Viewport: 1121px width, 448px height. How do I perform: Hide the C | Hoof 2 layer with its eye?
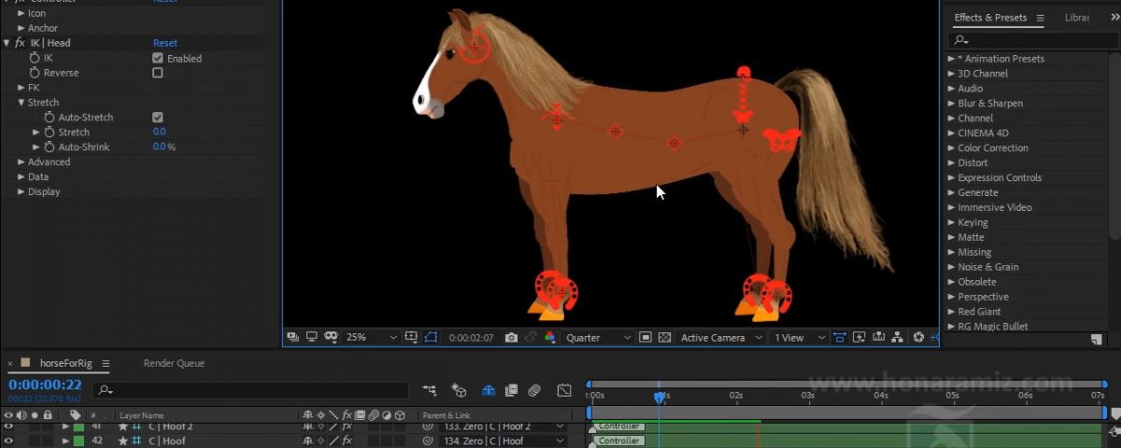point(9,427)
